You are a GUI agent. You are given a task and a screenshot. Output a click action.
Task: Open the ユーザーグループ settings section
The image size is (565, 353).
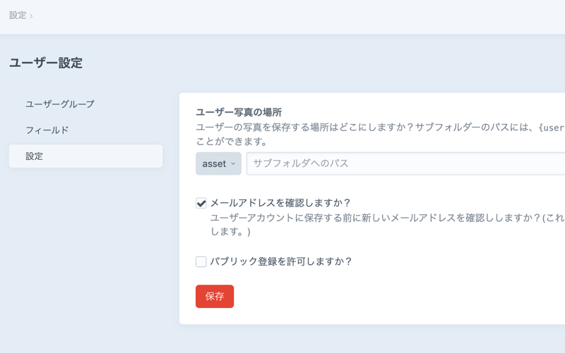coord(60,104)
